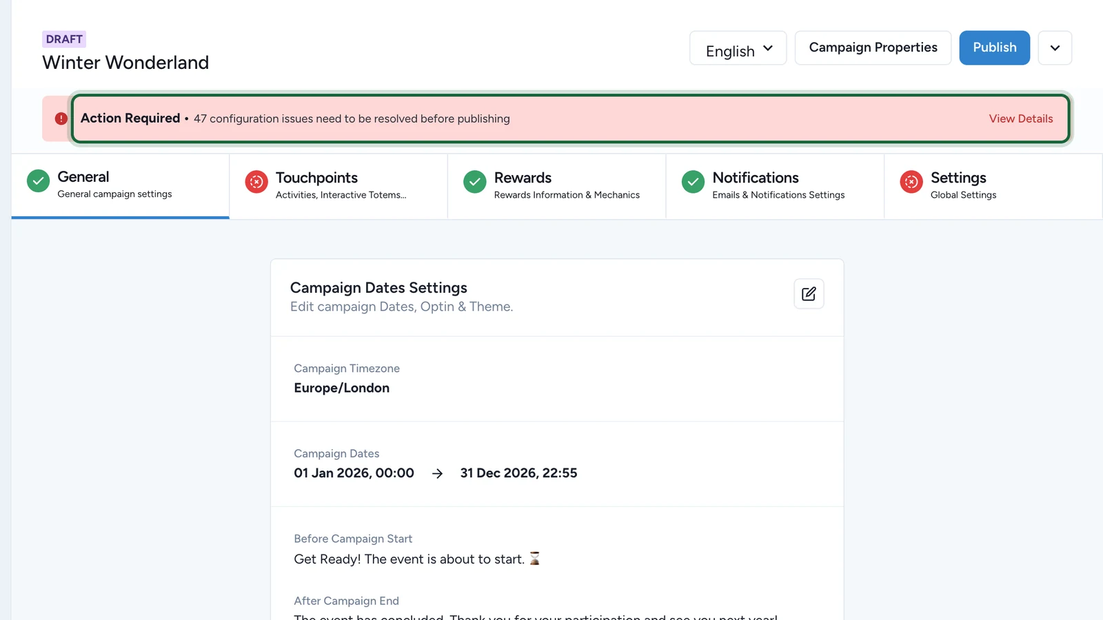The height and width of the screenshot is (620, 1103).
Task: Click the green checkmark icon on General
Action: (38, 181)
